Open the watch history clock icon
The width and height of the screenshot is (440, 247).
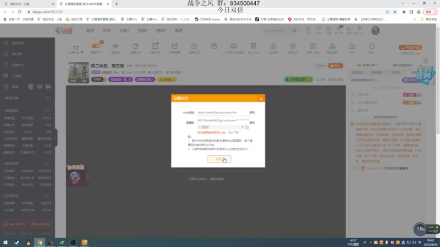click(x=308, y=30)
